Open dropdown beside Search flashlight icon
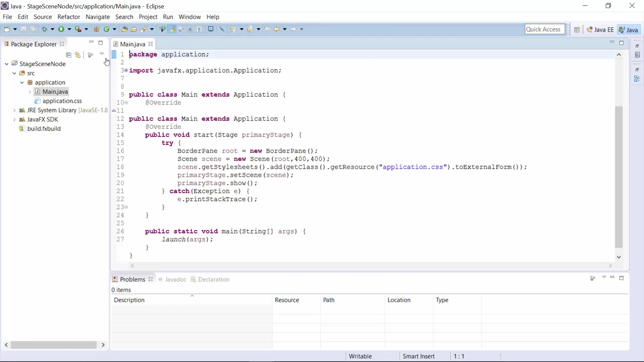This screenshot has height=362, width=644. (152, 29)
